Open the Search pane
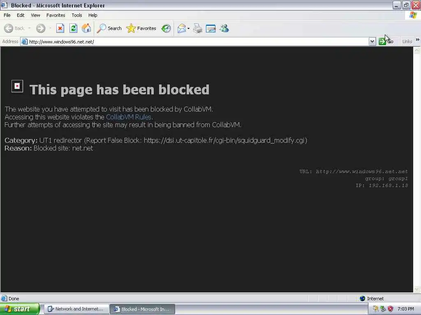This screenshot has height=315, width=421. (109, 28)
